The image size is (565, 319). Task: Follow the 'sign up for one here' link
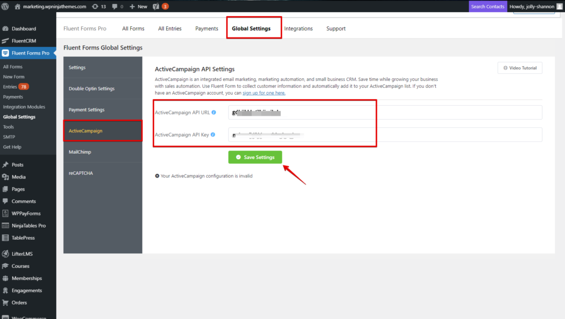(264, 93)
